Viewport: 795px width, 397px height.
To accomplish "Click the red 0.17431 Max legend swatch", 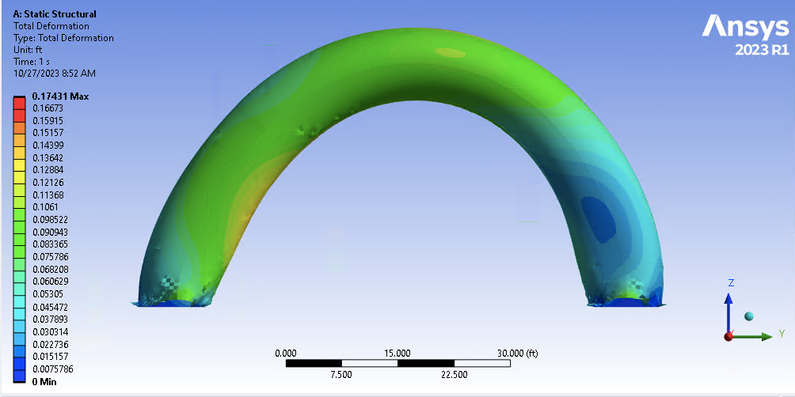I will point(19,103).
